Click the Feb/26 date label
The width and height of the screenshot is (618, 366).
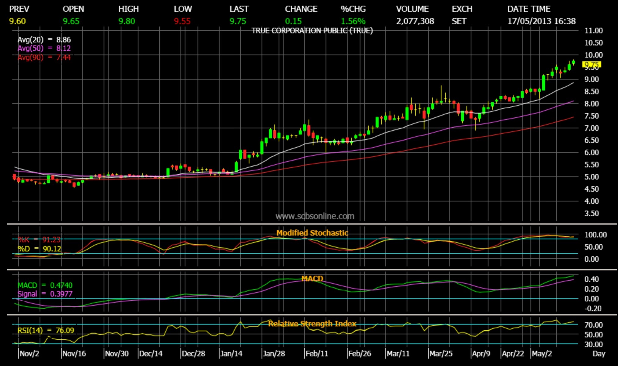click(x=360, y=354)
